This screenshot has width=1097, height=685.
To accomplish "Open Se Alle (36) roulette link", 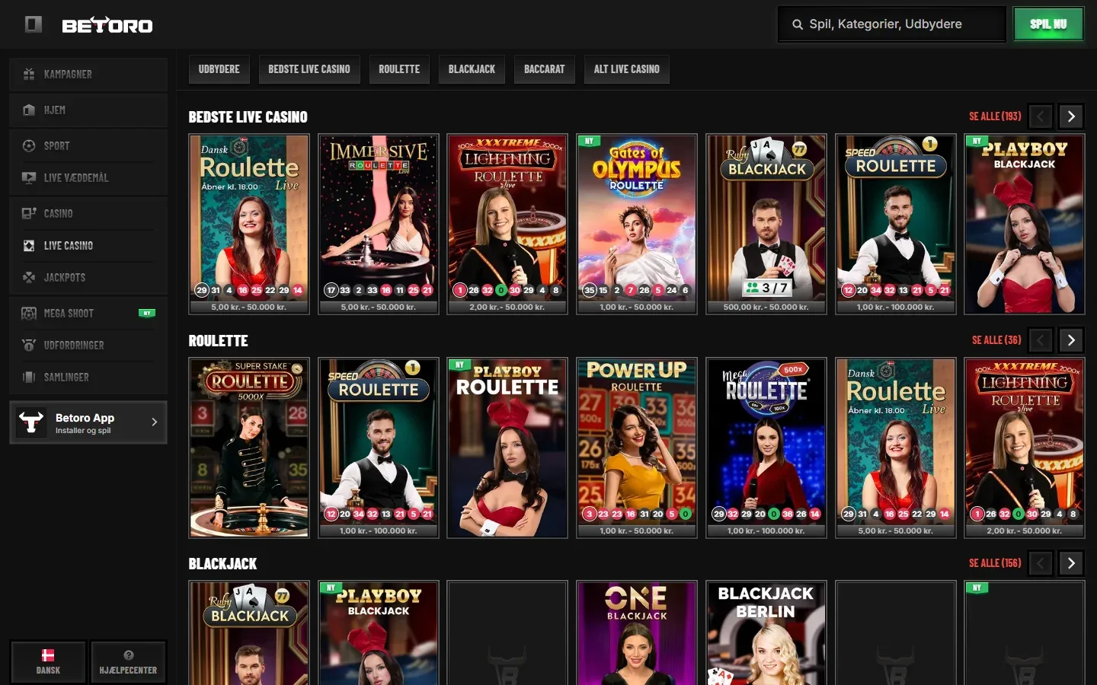I will click(996, 340).
